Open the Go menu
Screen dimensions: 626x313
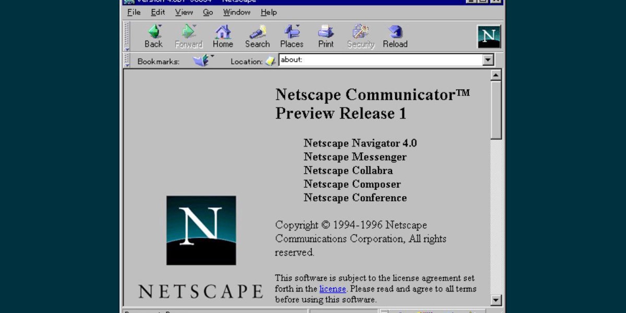[x=208, y=12]
